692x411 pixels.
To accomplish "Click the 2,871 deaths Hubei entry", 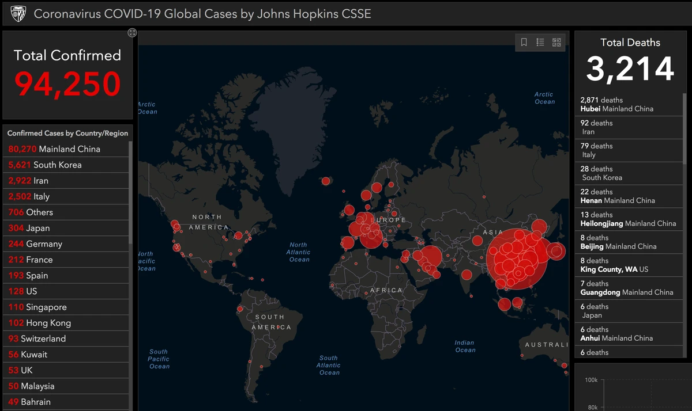I will (629, 104).
